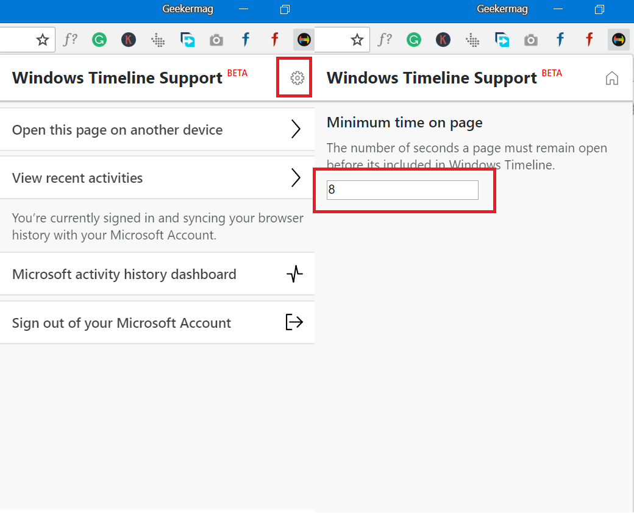Click the right window address bar field
The height and width of the screenshot is (513, 634).
pyautogui.click(x=342, y=40)
